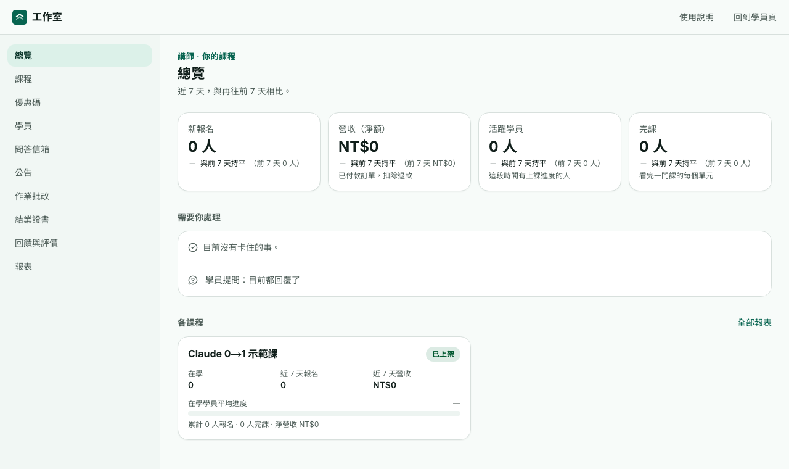The image size is (789, 469).
Task: Click the 工作室 green logo icon
Action: point(20,17)
